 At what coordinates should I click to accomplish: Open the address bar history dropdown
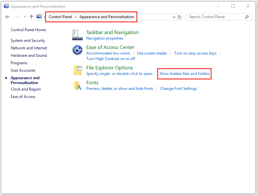coord(174,17)
